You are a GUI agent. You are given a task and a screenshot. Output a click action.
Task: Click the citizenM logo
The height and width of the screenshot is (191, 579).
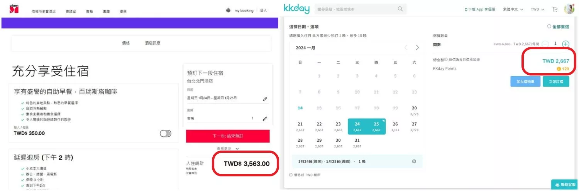[15, 9]
